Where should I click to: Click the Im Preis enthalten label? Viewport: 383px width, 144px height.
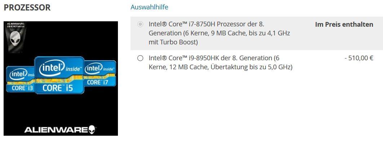coord(344,25)
